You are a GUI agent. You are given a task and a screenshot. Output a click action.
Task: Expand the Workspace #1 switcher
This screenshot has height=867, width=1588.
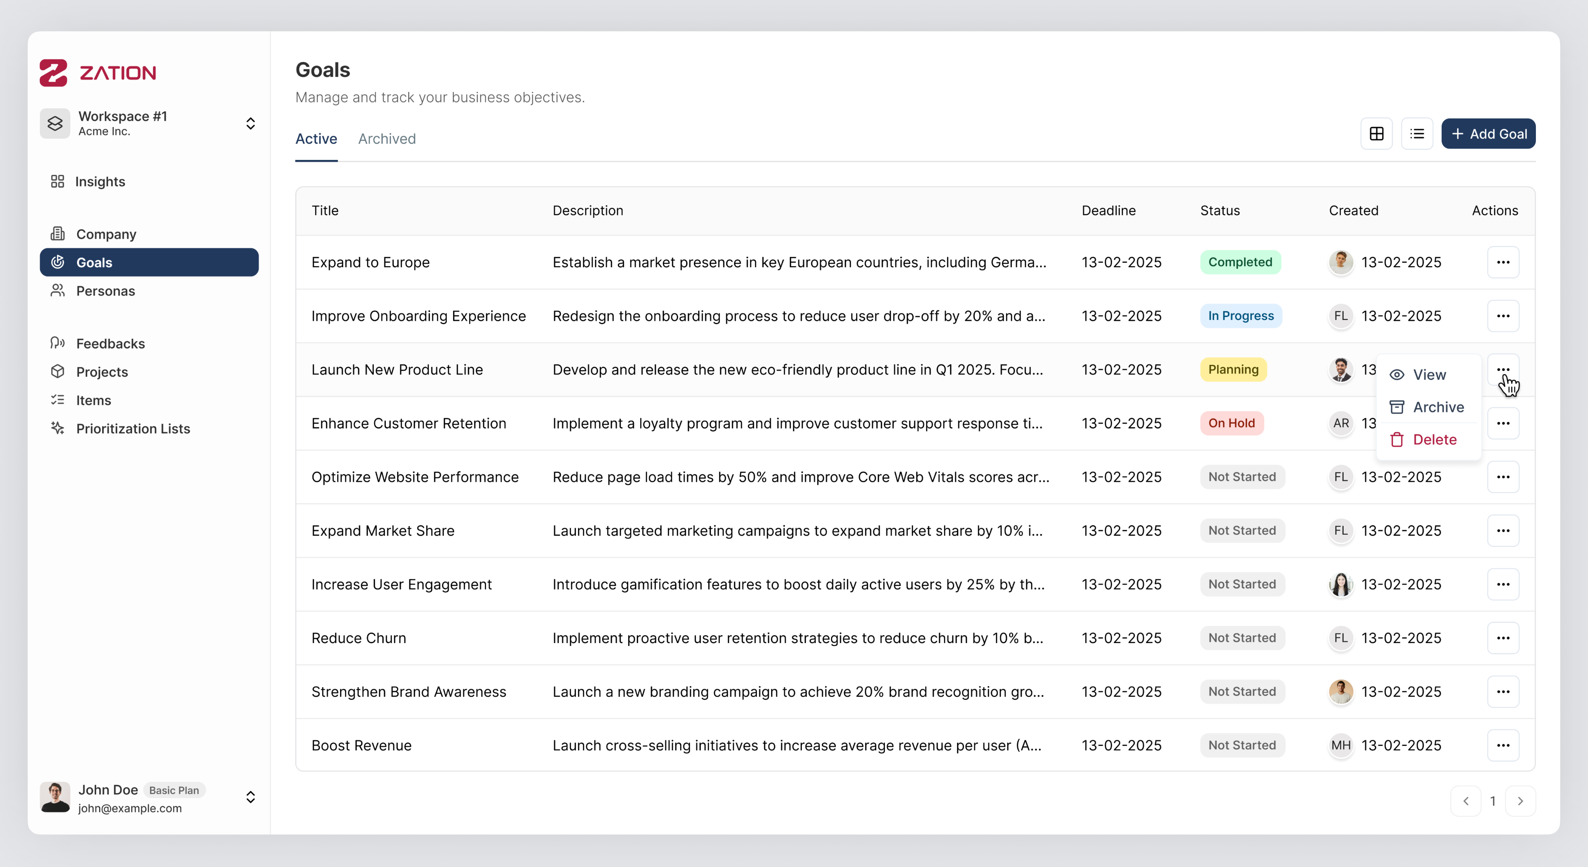pyautogui.click(x=250, y=123)
